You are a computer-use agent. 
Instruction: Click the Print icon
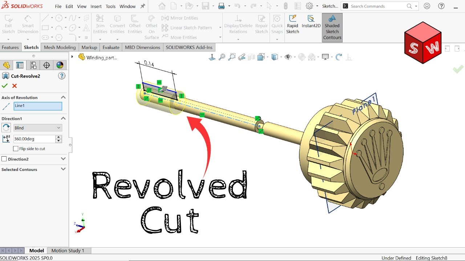click(x=221, y=6)
